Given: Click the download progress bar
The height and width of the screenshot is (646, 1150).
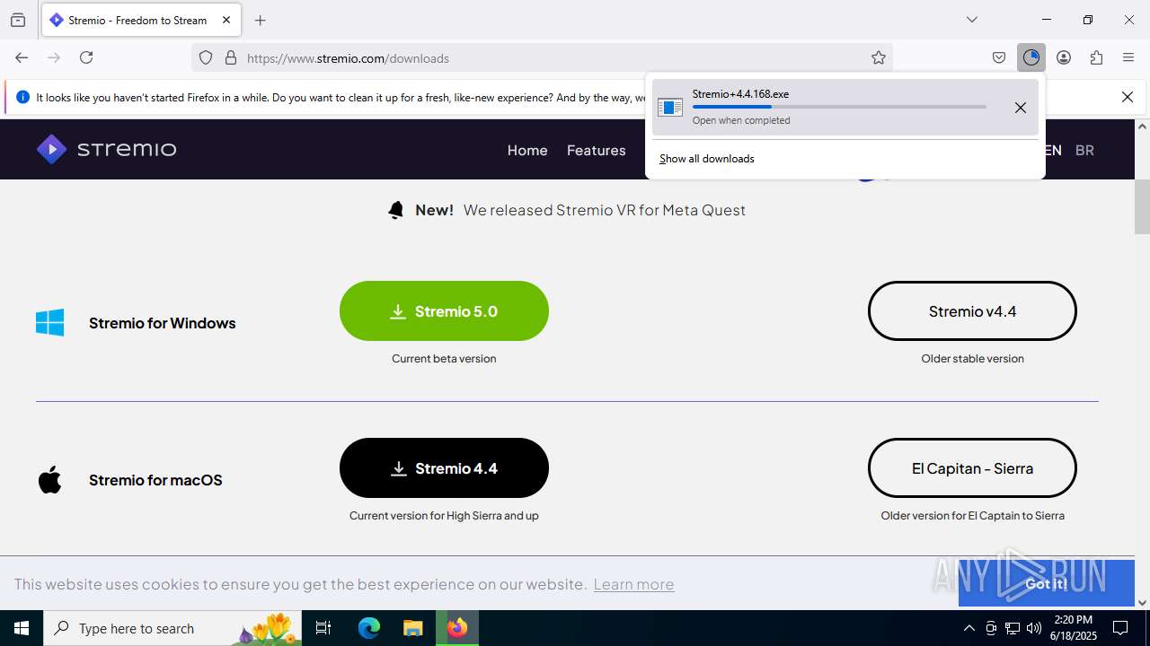Looking at the screenshot, I should pos(839,107).
